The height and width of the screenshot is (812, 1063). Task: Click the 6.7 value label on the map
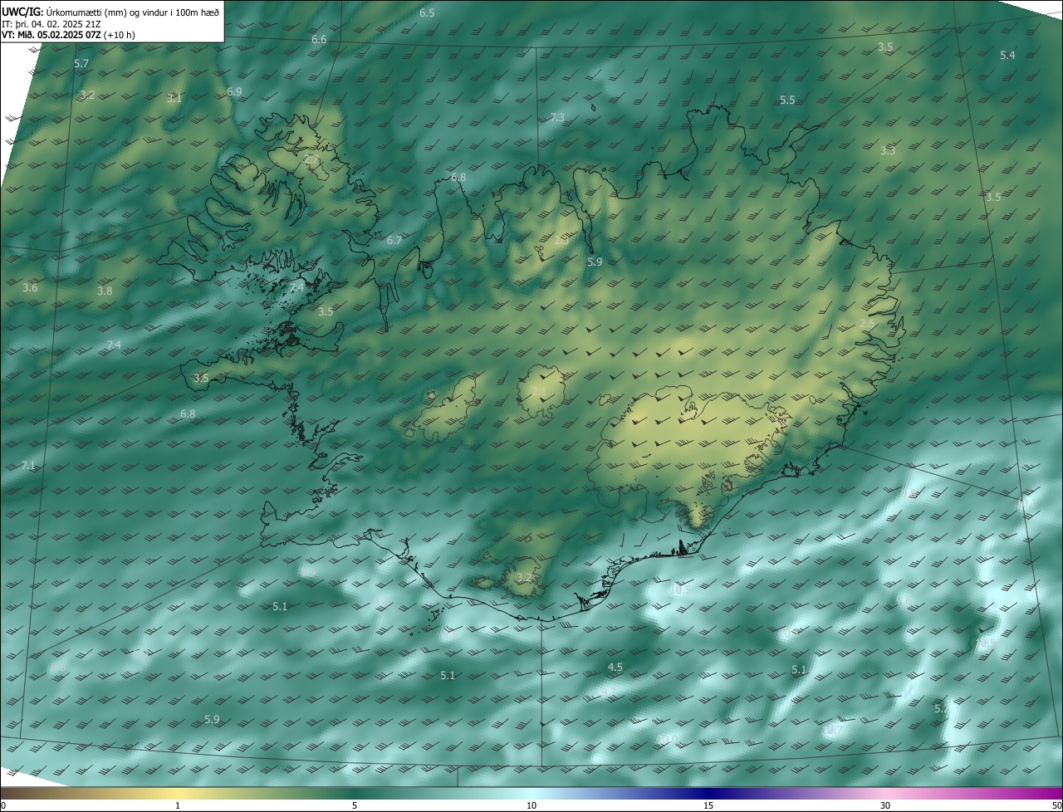click(394, 240)
